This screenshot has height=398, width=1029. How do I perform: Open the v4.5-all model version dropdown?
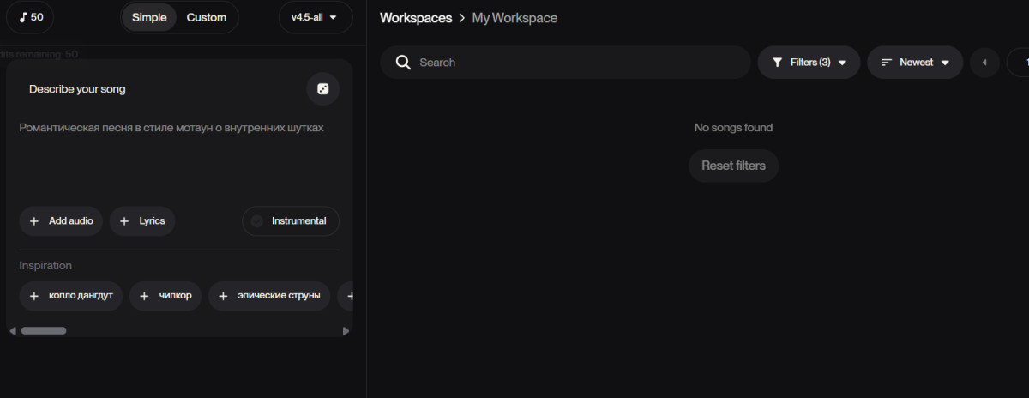click(314, 17)
